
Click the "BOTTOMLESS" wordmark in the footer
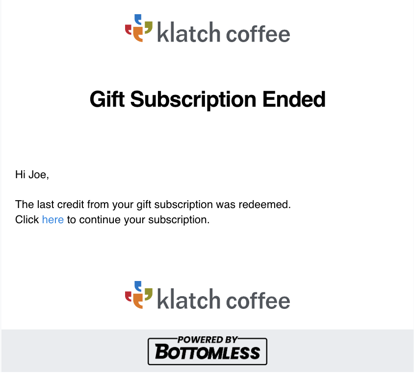pyautogui.click(x=207, y=352)
